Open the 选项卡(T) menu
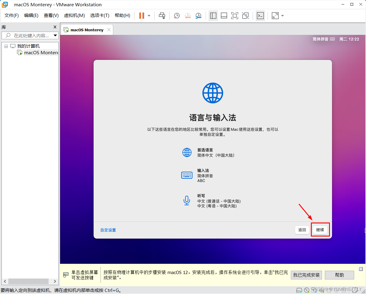 (x=100, y=15)
